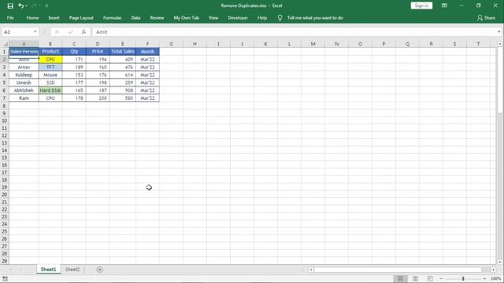Click vertical scrollbar down arrow

coord(500,262)
